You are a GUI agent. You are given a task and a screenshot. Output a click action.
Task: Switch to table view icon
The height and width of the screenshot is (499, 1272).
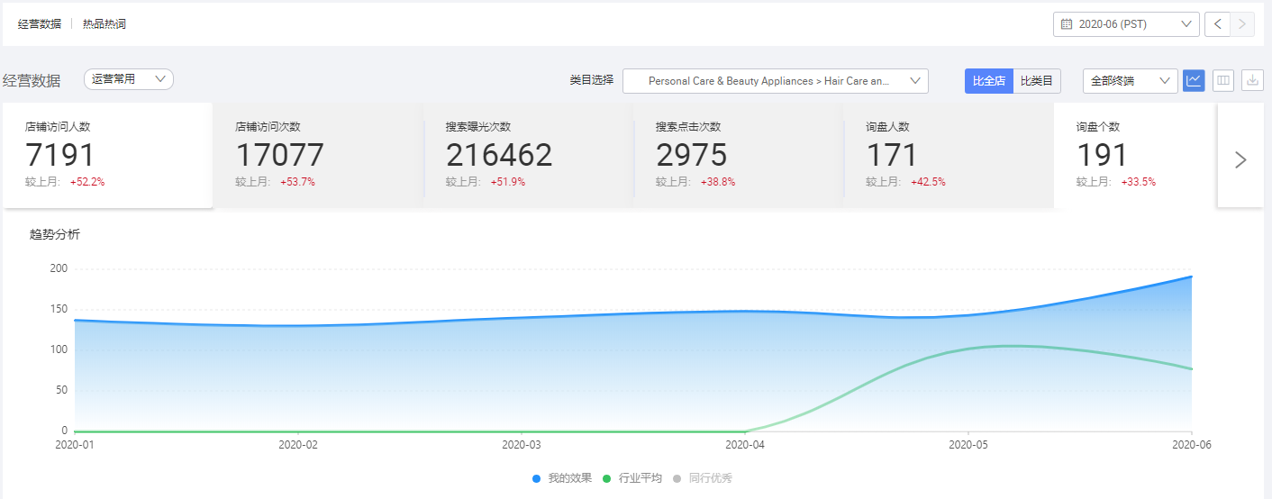1223,80
